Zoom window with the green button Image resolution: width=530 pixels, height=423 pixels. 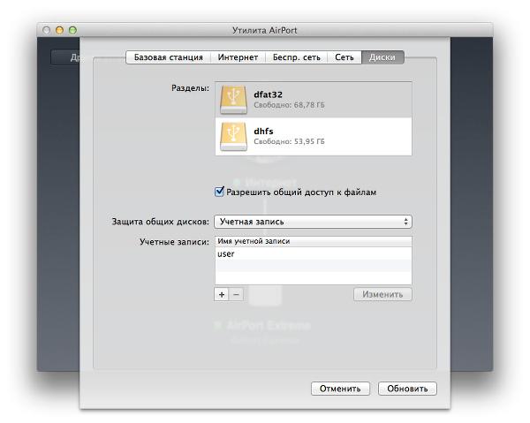point(72,30)
